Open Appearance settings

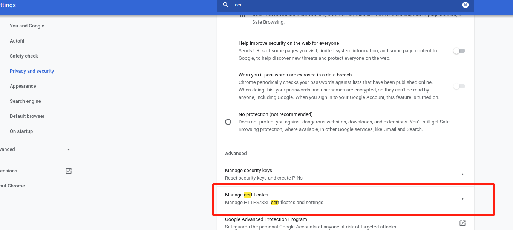click(x=23, y=86)
